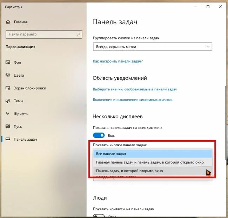This screenshot has width=228, height=218.
Task: Choose Главная панель задач и панель задач option
Action: pyautogui.click(x=153, y=162)
